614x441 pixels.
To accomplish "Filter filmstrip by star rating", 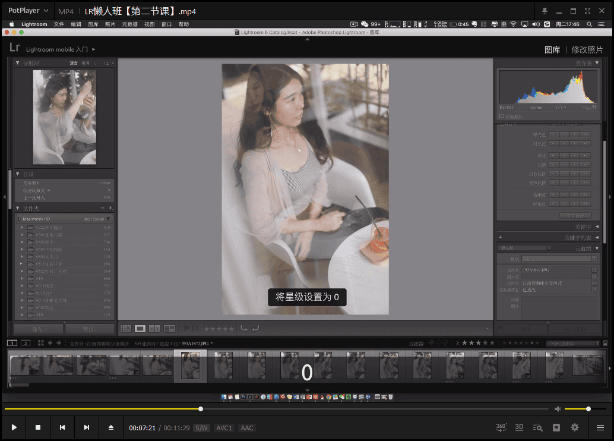I will click(x=476, y=343).
